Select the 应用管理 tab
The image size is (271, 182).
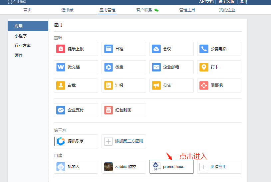107,10
